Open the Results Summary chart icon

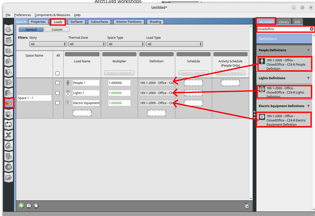9,177
